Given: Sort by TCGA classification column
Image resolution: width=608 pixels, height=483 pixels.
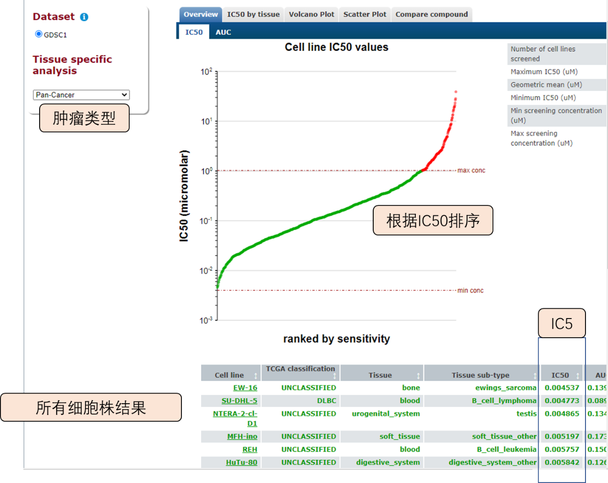Looking at the screenshot, I should [300, 372].
